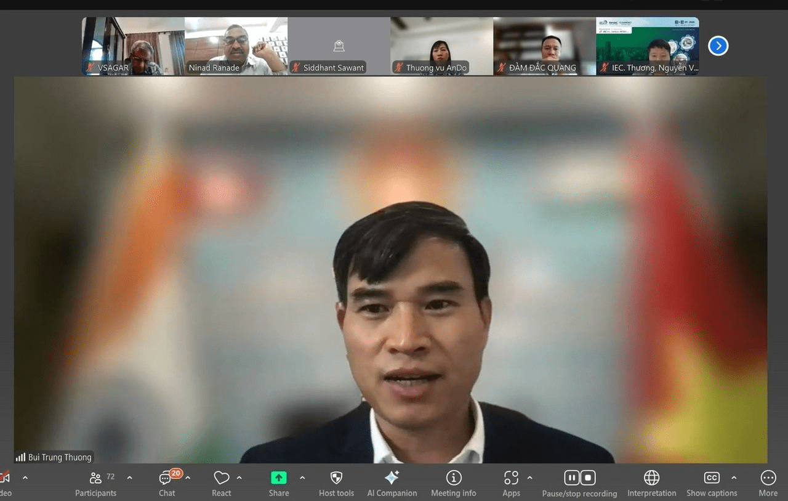Stop the meeting recording
Viewport: 788px width, 501px height.
[588, 478]
